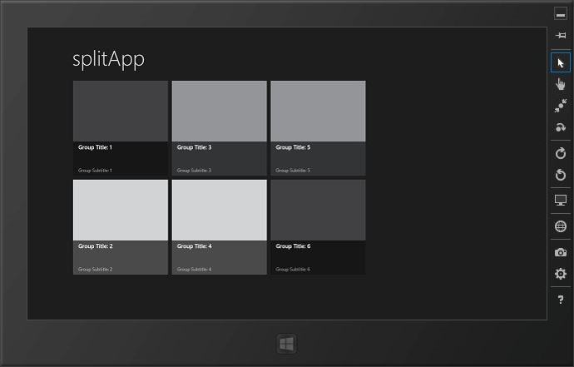Screen dimensions: 574x367
Task: Open Group Title: 5 tile image
Action: [318, 111]
